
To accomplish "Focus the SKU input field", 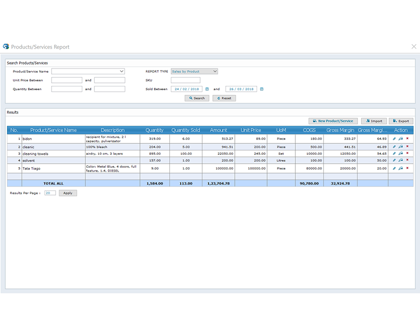I will point(186,80).
